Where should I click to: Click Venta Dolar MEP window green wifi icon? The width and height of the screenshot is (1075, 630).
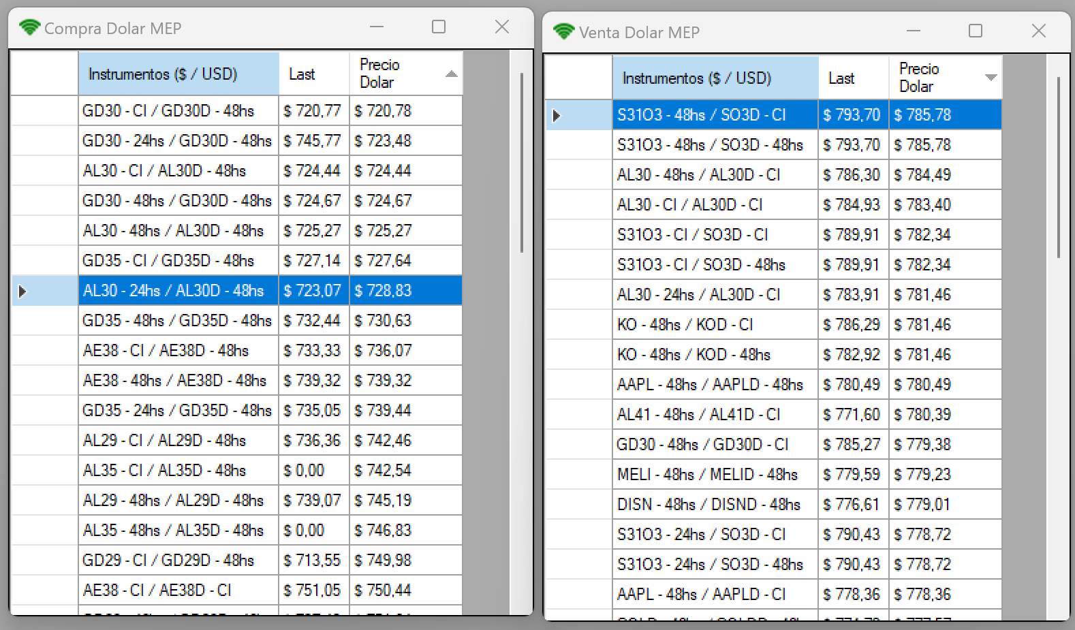[564, 32]
